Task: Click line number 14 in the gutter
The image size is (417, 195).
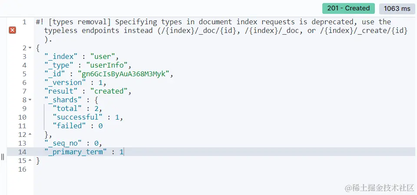Action: tap(22, 152)
